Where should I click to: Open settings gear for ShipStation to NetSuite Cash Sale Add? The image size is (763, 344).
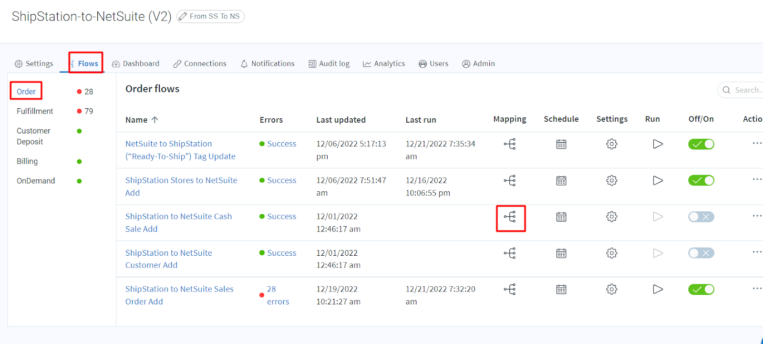click(612, 217)
